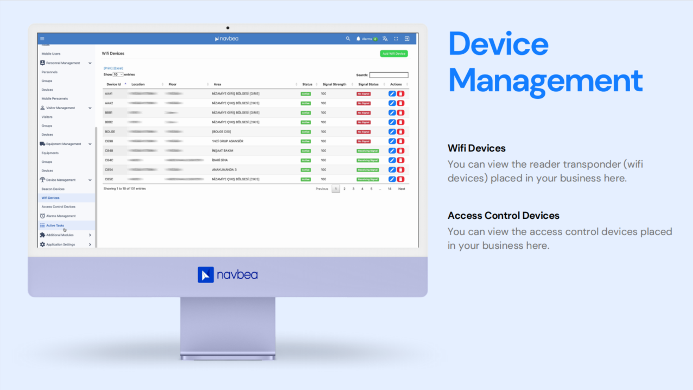Go to page 3 in pagination
This screenshot has width=693, height=390.
pyautogui.click(x=353, y=189)
